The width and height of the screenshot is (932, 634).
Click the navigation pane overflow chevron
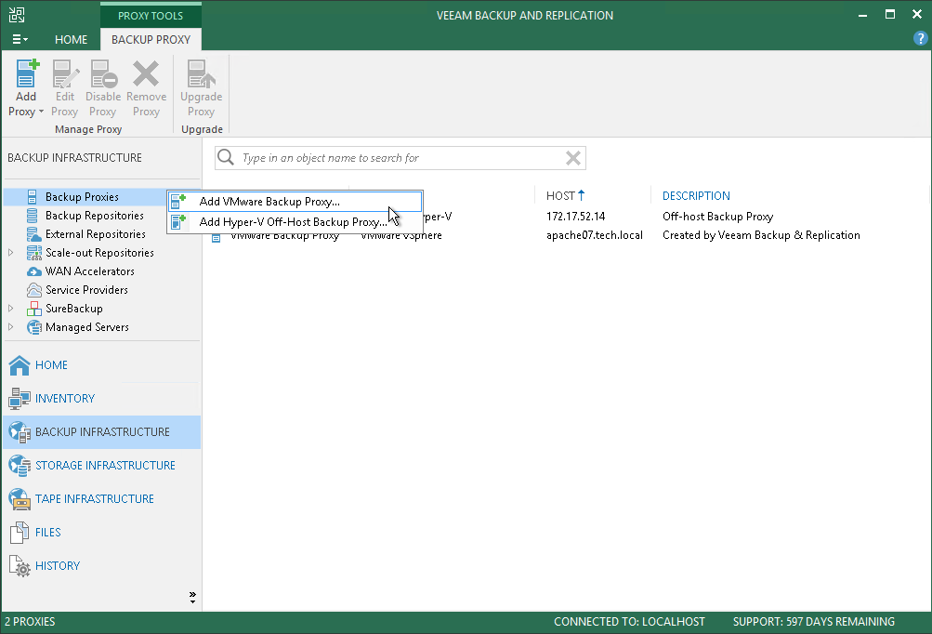[192, 598]
